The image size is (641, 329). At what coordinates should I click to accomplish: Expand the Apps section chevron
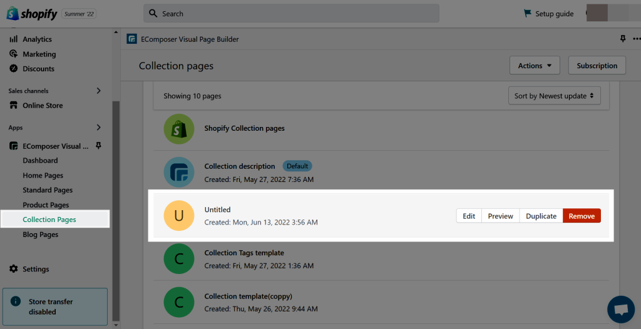pos(98,128)
